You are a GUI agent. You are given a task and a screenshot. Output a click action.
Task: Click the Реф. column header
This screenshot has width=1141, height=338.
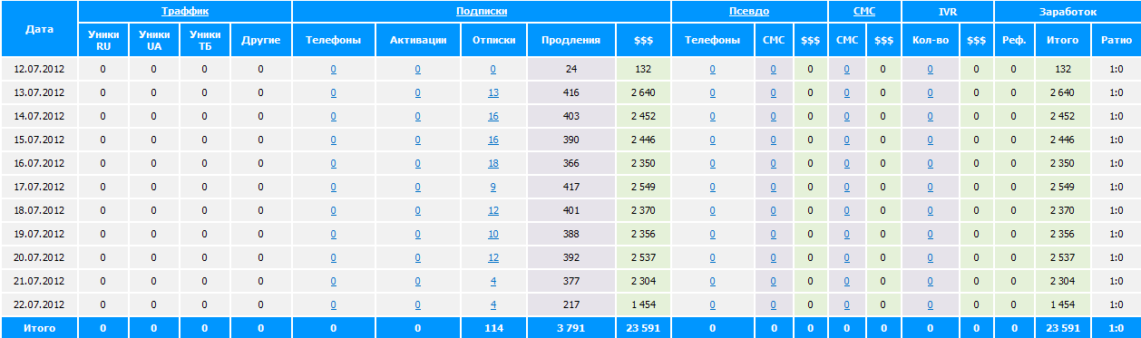1015,40
